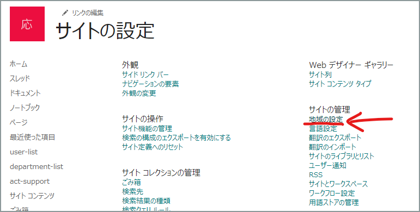Open department-list in the sidebar
420x212 pixels.
tap(36, 166)
